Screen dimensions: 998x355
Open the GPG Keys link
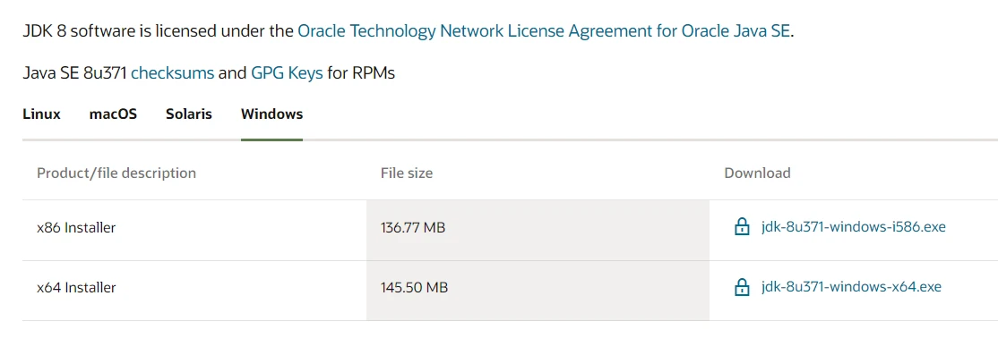click(x=287, y=73)
